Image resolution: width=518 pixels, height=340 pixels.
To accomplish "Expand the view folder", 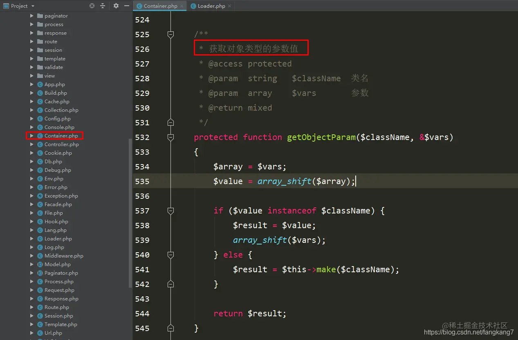I will coord(32,76).
